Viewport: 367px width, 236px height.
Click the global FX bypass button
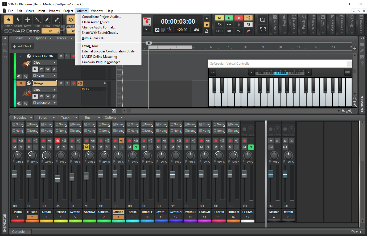[220, 24]
